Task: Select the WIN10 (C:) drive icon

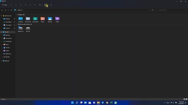Action: (21, 29)
